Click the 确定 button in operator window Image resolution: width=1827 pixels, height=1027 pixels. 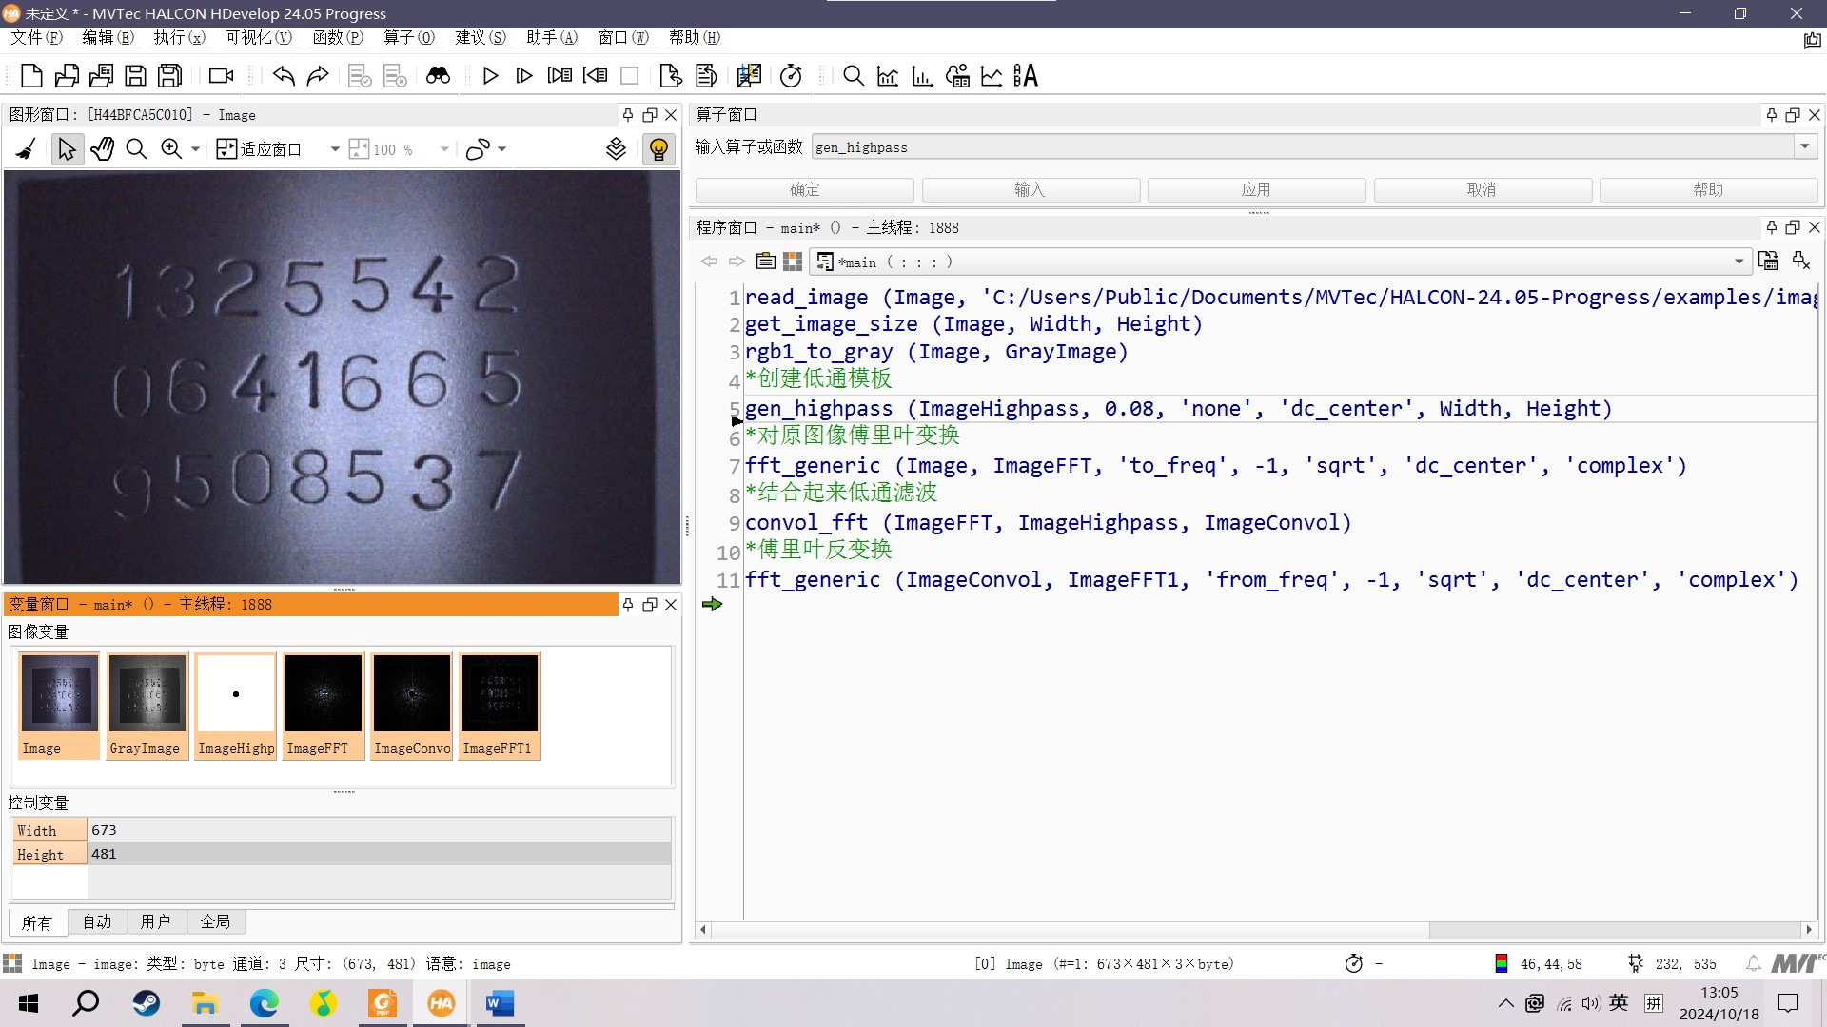point(804,189)
